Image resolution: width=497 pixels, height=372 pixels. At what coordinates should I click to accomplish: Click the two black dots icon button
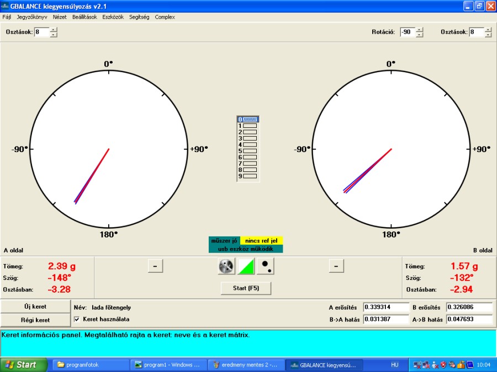(x=266, y=266)
